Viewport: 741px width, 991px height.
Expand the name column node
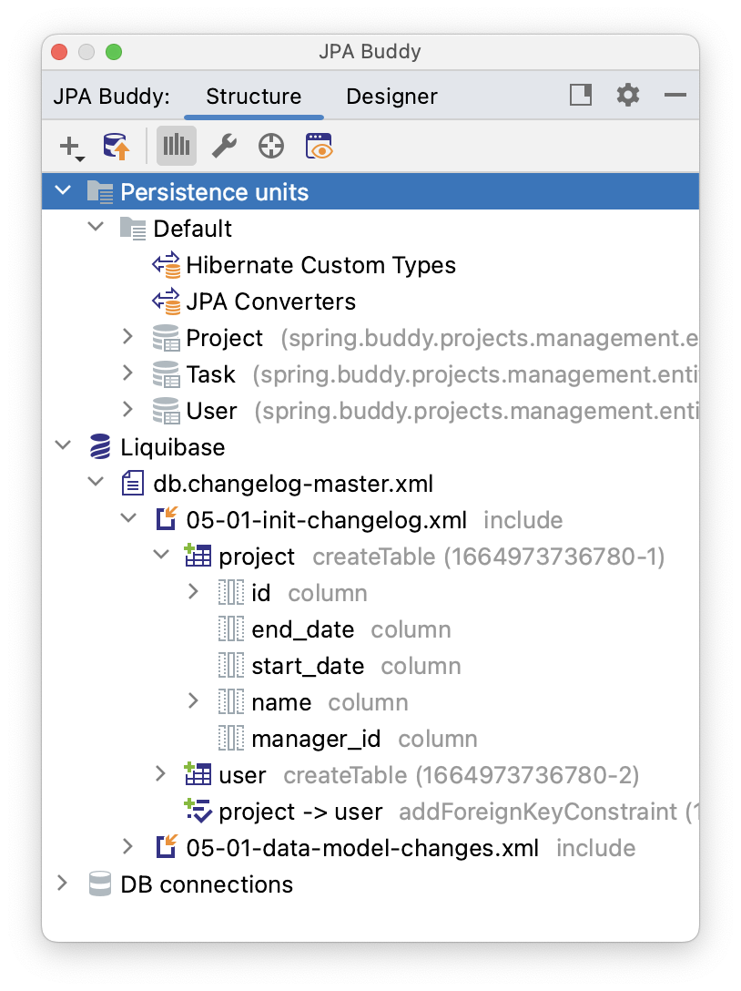[x=193, y=701]
